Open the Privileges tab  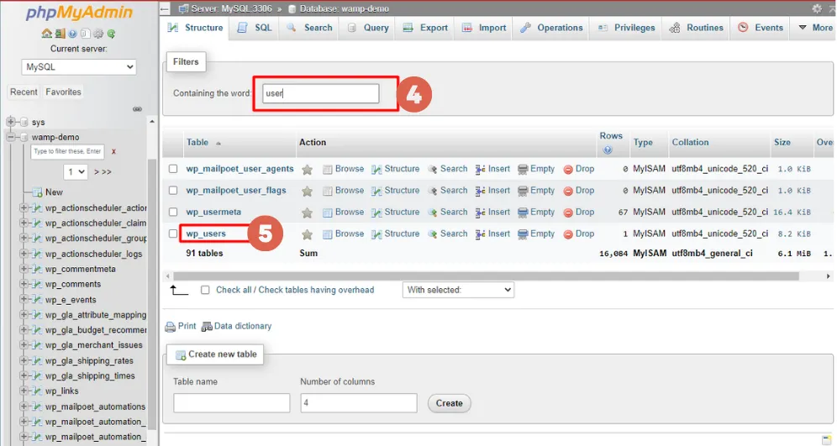(x=626, y=28)
